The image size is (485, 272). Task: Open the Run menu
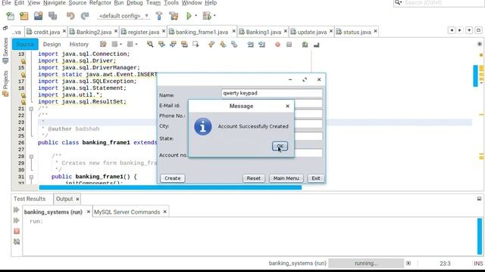[x=119, y=3]
